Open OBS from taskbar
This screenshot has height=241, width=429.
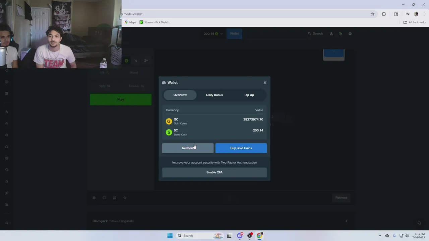click(250, 236)
